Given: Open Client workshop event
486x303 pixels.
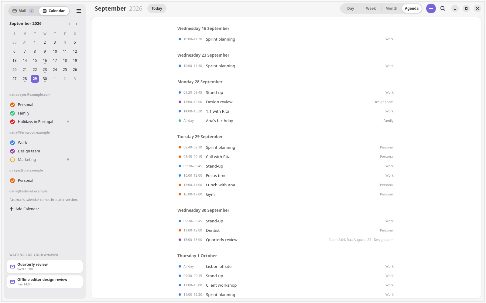Looking at the screenshot, I should pyautogui.click(x=286, y=285).
